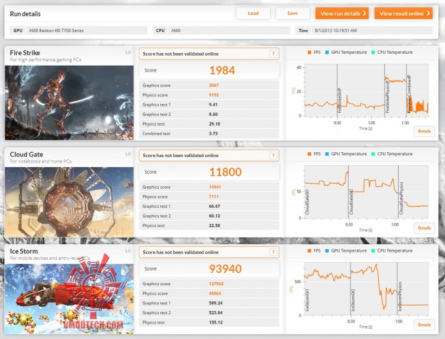Click the Ice Storm Graphics score 127562
This screenshot has height=339, width=445.
point(216,284)
